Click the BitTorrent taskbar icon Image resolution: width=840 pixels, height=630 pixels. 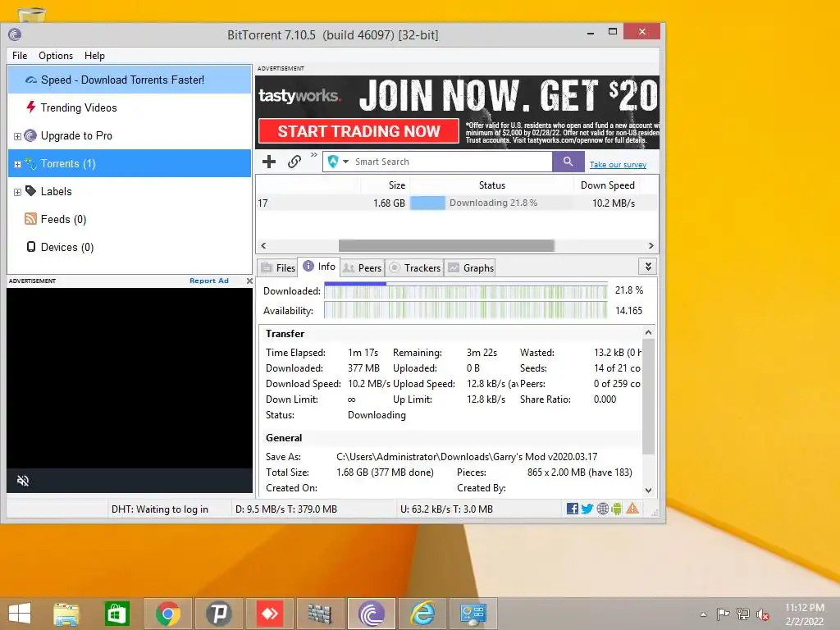pyautogui.click(x=372, y=614)
